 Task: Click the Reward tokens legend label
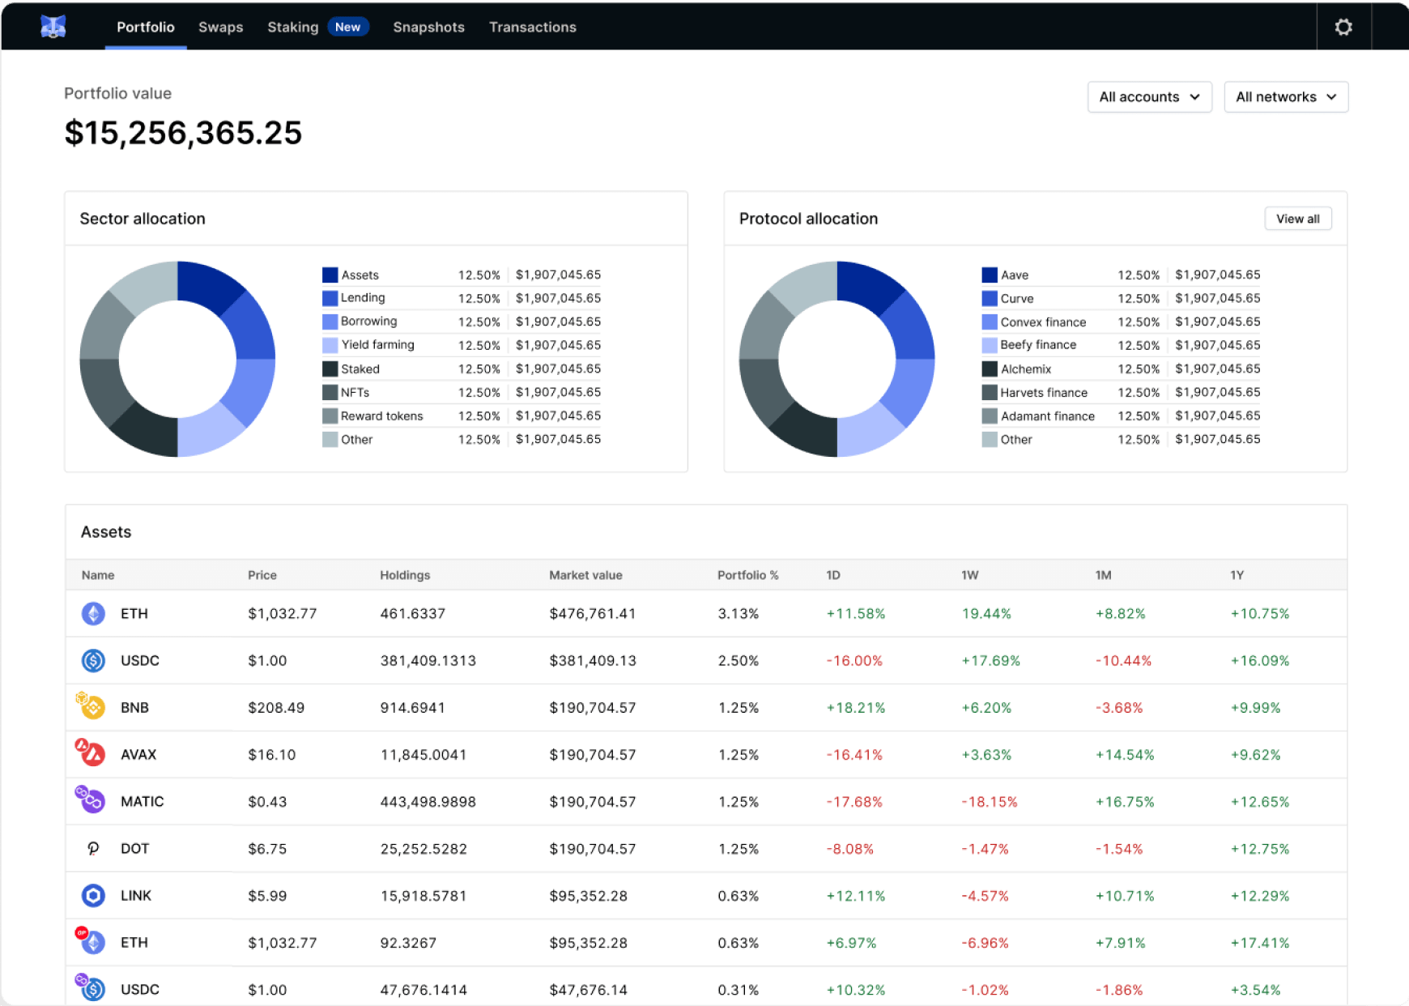(x=382, y=416)
